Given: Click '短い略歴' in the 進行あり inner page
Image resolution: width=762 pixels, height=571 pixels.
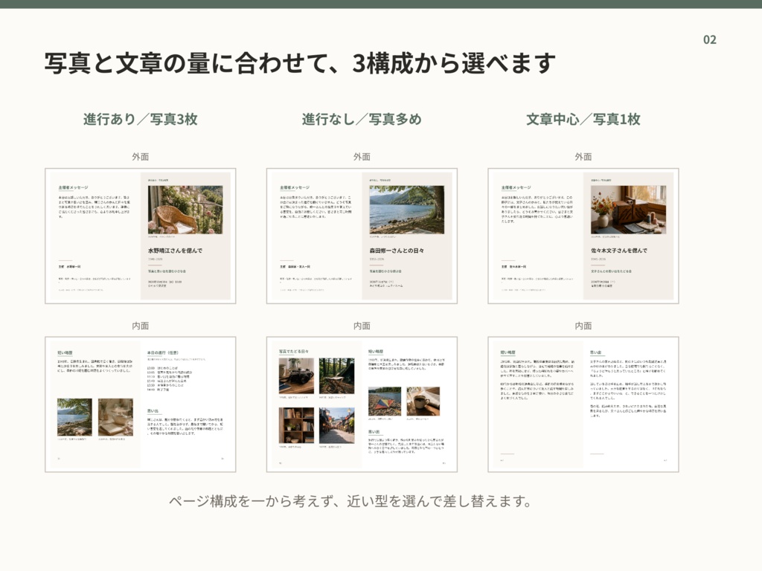Looking at the screenshot, I should (x=65, y=352).
